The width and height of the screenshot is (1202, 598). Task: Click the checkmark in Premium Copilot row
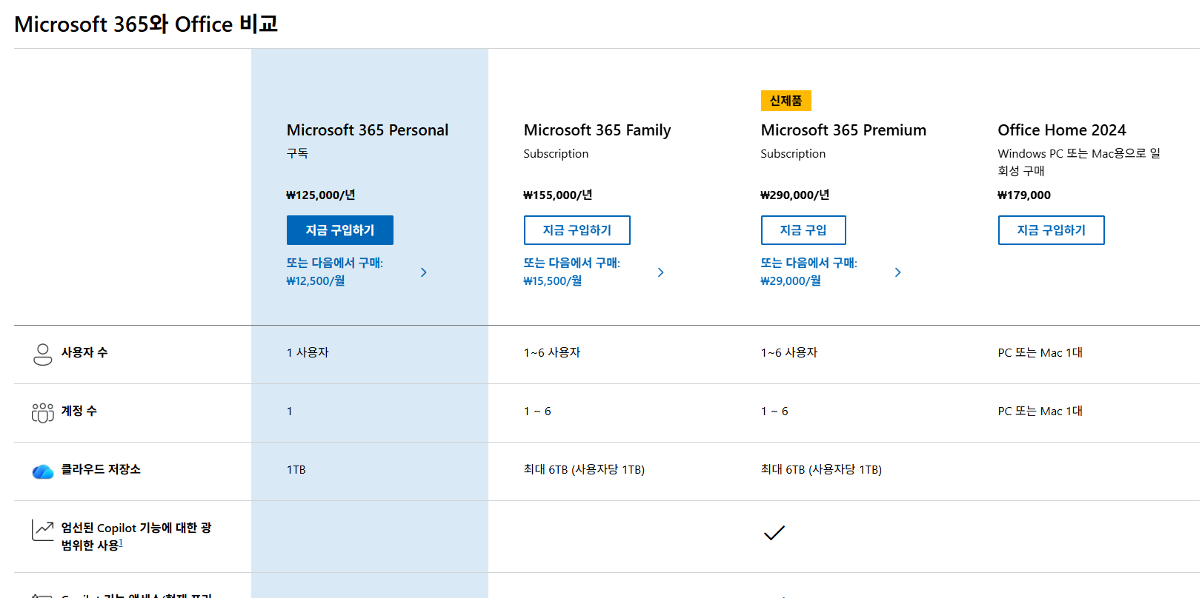(x=774, y=533)
